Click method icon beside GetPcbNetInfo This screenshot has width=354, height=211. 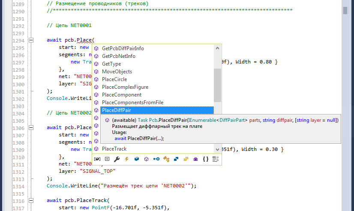point(96,56)
